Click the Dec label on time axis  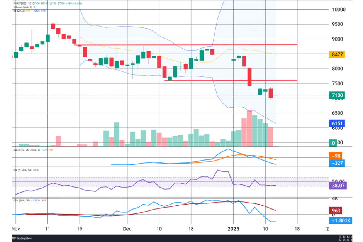127,229
